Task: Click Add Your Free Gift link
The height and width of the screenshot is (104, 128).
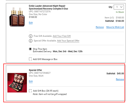Action: pyautogui.click(x=62, y=36)
